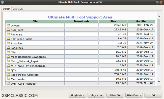Open the QCN folder link
Viewport: 164px width, 99px height.
[x=14, y=70]
